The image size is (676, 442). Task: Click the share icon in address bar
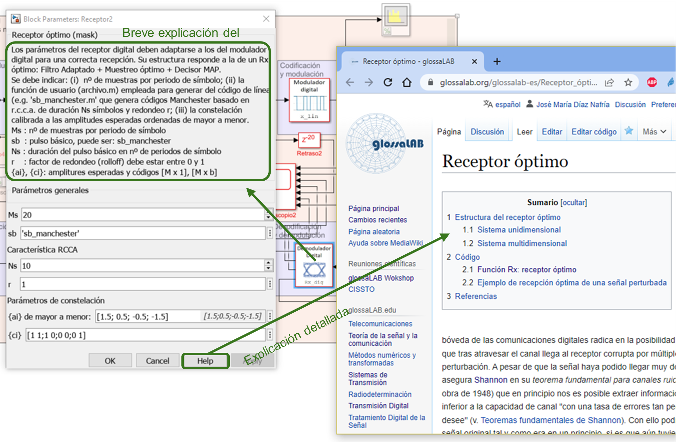click(x=609, y=82)
